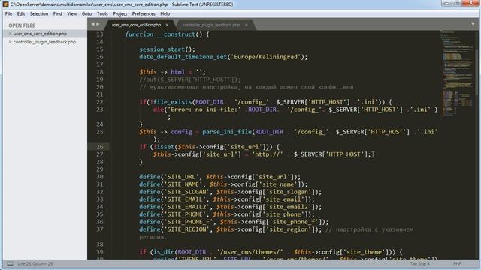
Task: Click the if(!file_exists(ROOT_DIR line
Action: [x=265, y=102]
